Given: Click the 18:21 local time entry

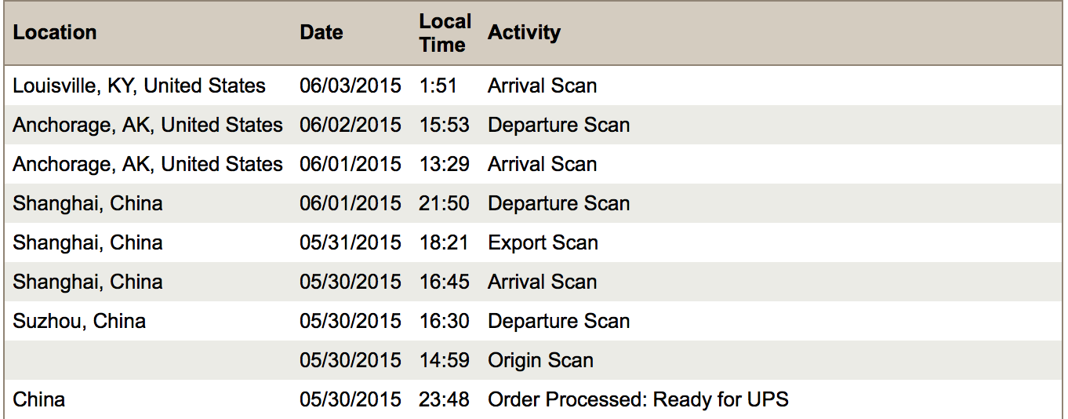Looking at the screenshot, I should point(444,242).
